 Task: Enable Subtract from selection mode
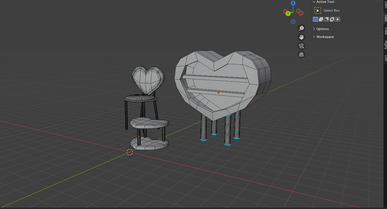click(x=326, y=19)
